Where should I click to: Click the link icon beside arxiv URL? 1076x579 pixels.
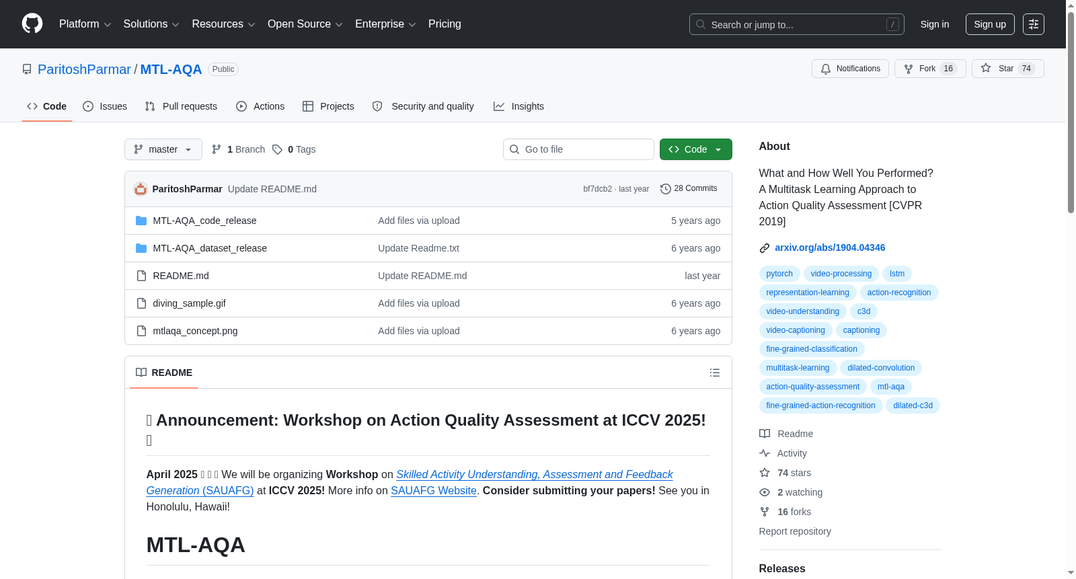pos(765,248)
